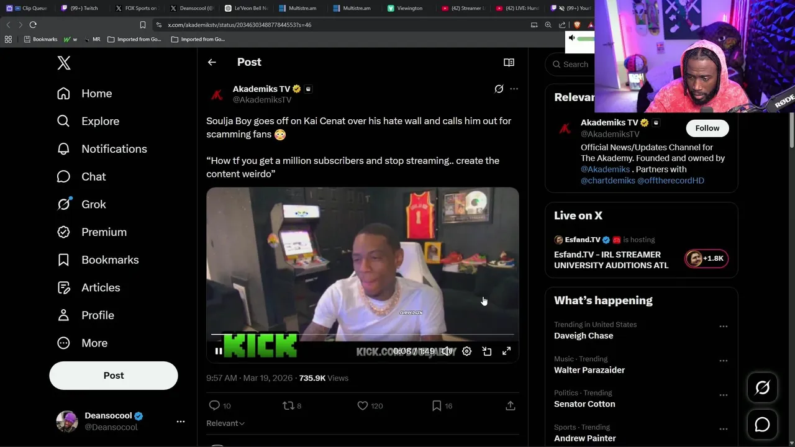The image size is (795, 447).
Task: Click the X logo in the sidebar
Action: coord(64,63)
